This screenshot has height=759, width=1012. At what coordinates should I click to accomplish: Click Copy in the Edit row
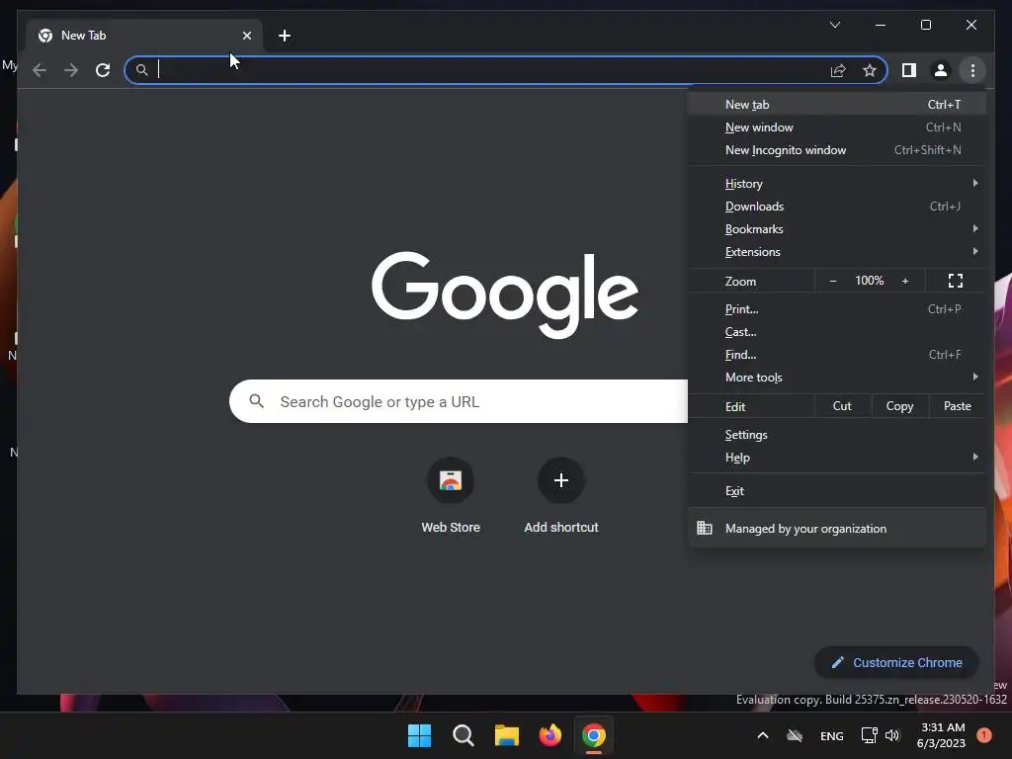[x=899, y=406]
